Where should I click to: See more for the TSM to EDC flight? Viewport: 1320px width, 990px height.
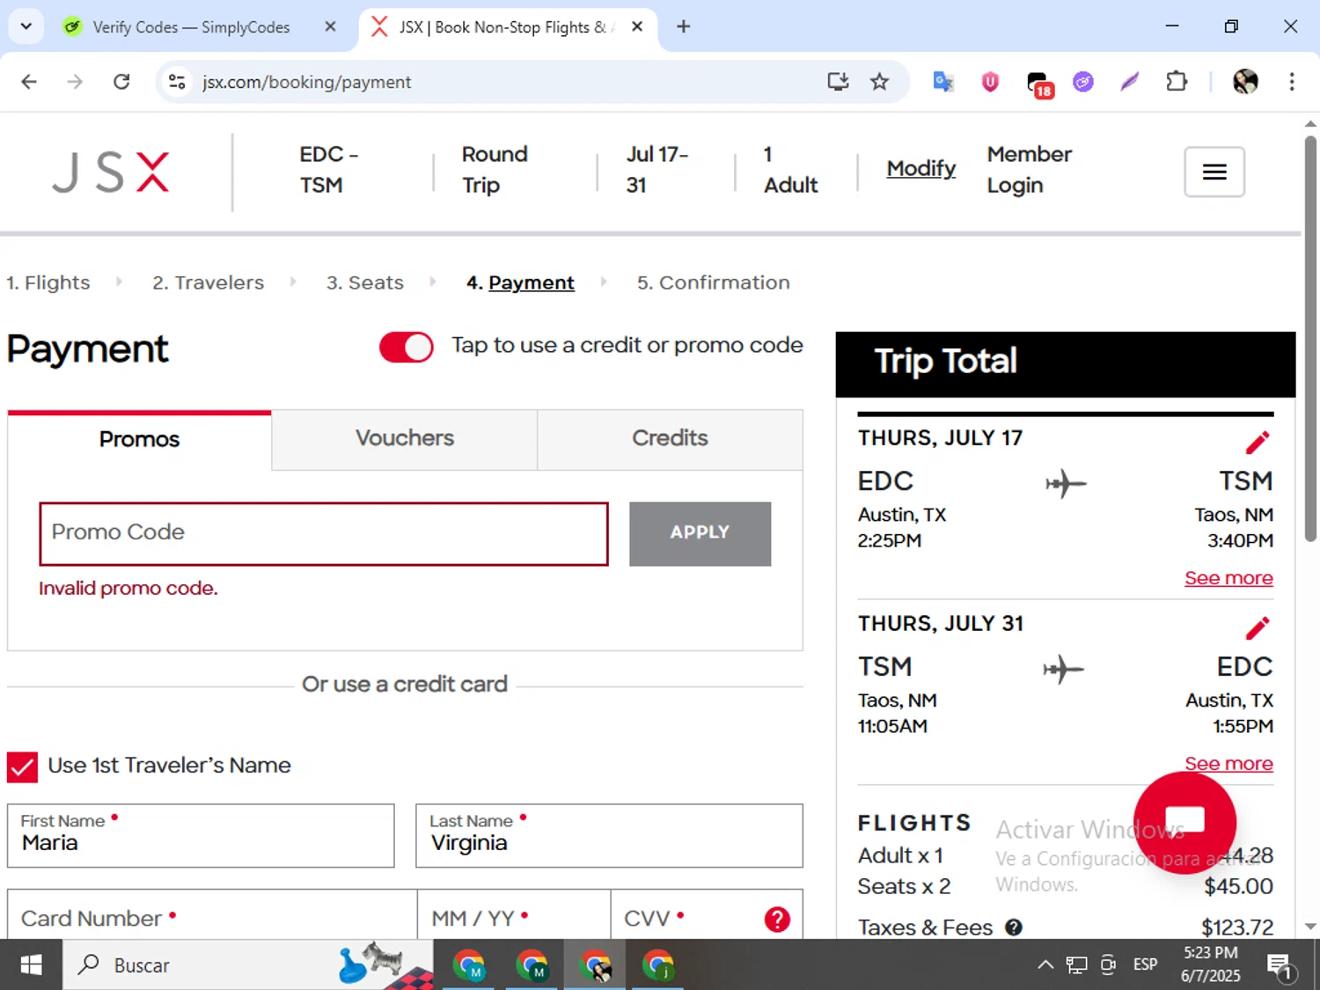[x=1228, y=764]
